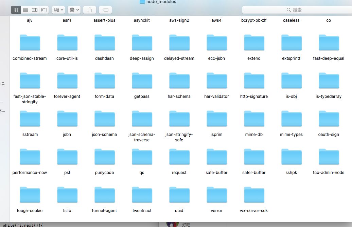The width and height of the screenshot is (352, 227).
Task: Select the fast-json-stable-stringify folder
Action: tap(30, 81)
